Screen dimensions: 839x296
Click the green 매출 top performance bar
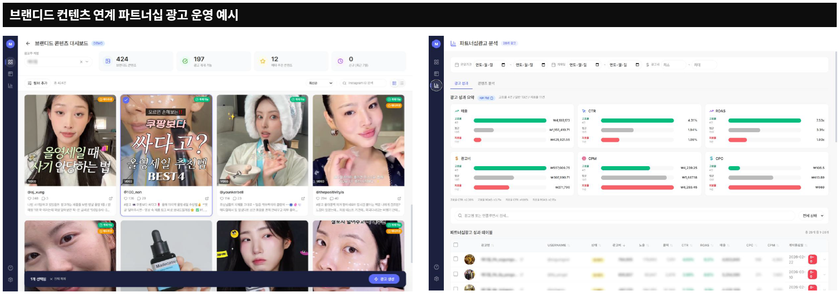click(x=510, y=121)
